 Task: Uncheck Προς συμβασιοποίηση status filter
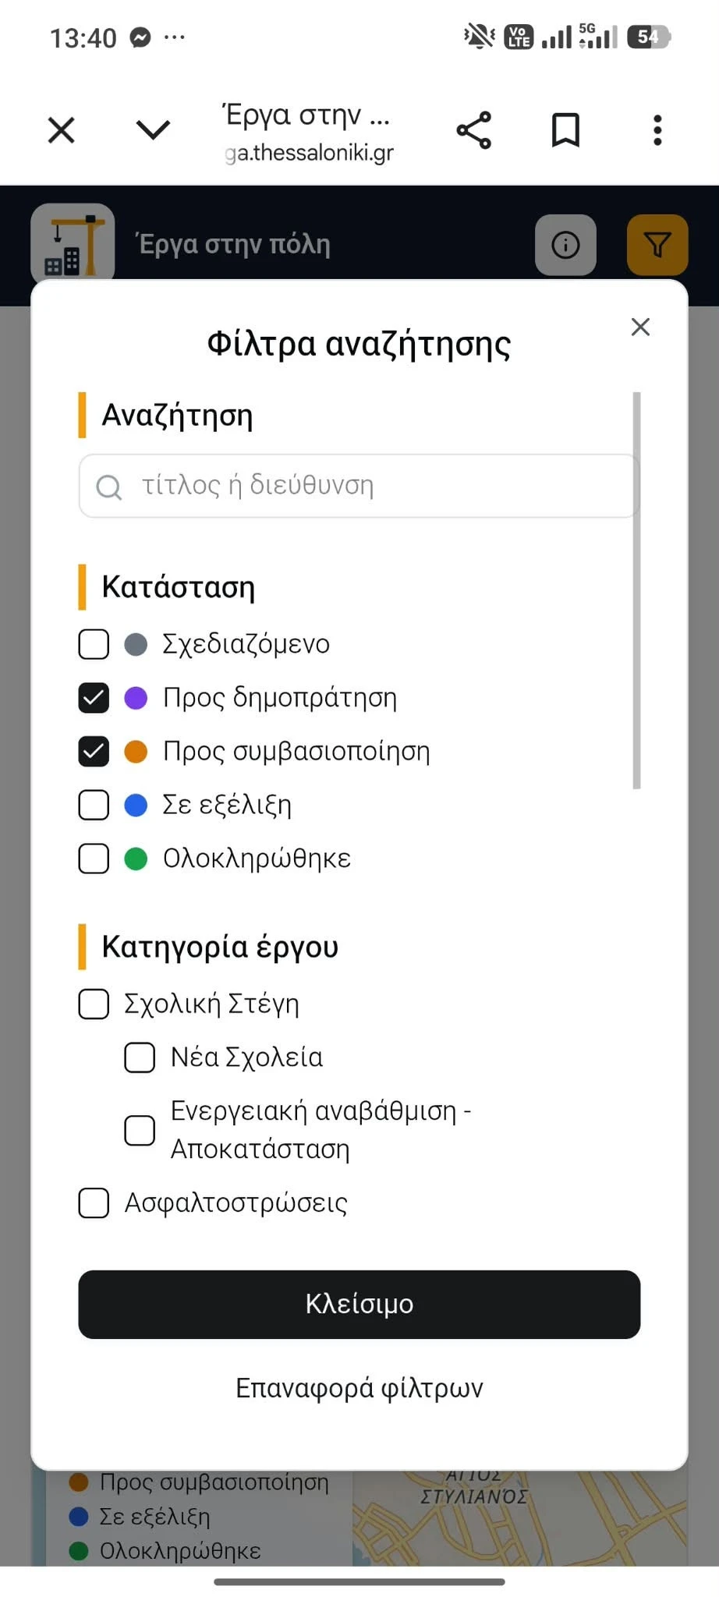point(94,752)
